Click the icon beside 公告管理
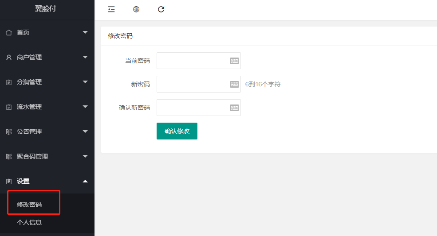Image resolution: width=437 pixels, height=236 pixels. (x=9, y=132)
